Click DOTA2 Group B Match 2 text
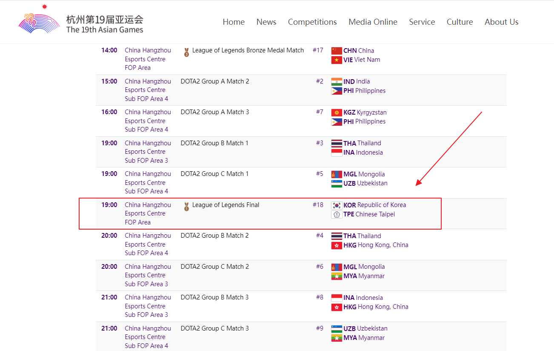The width and height of the screenshot is (554, 351). [x=215, y=236]
